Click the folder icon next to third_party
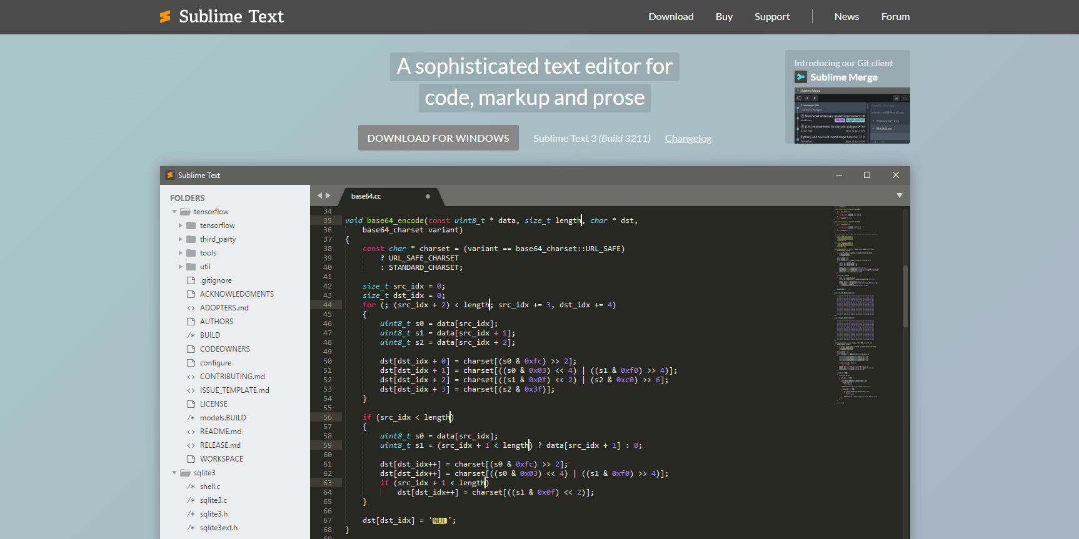The height and width of the screenshot is (539, 1079). (x=191, y=239)
